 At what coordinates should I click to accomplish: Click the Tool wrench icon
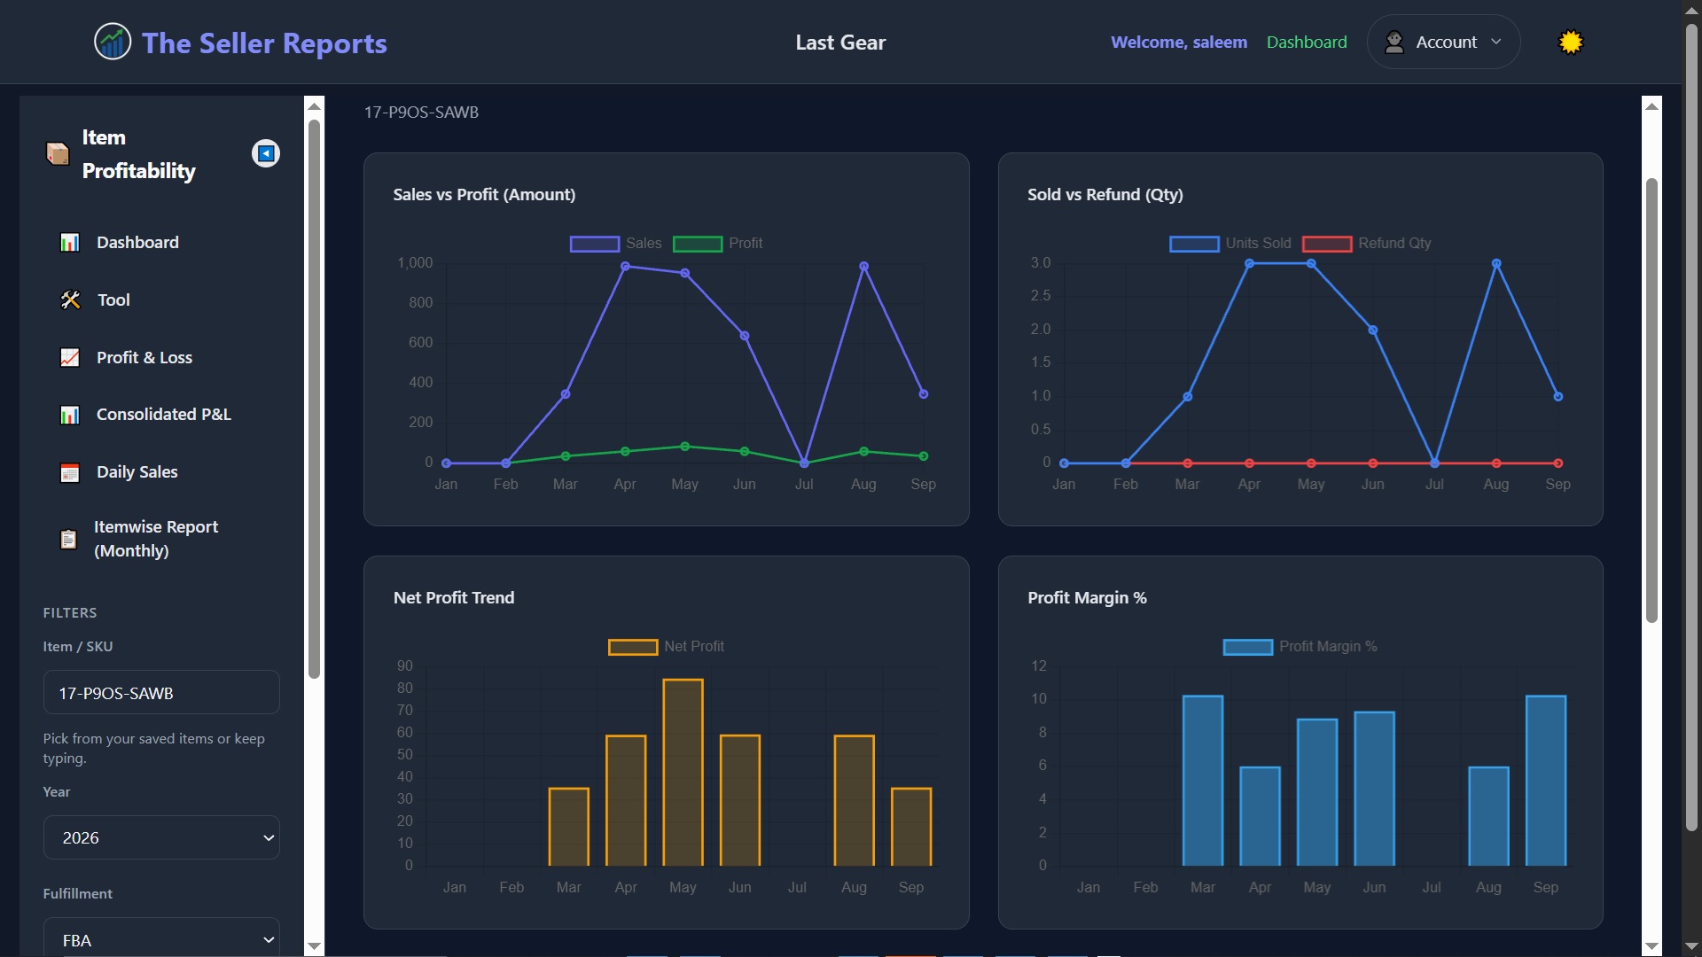point(70,300)
